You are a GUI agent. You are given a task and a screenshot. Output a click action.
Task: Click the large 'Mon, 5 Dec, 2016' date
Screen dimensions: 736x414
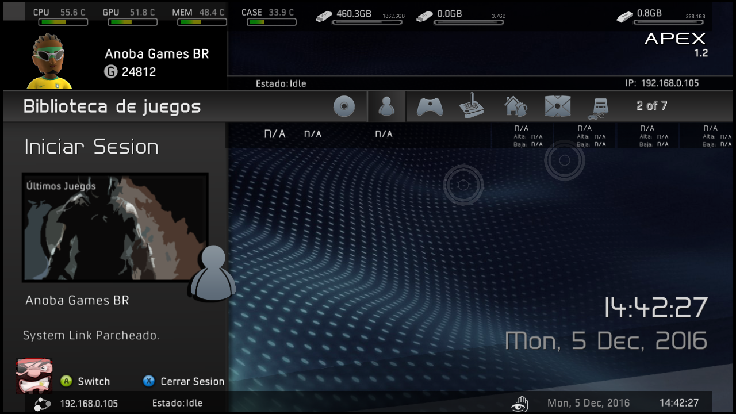click(x=606, y=341)
